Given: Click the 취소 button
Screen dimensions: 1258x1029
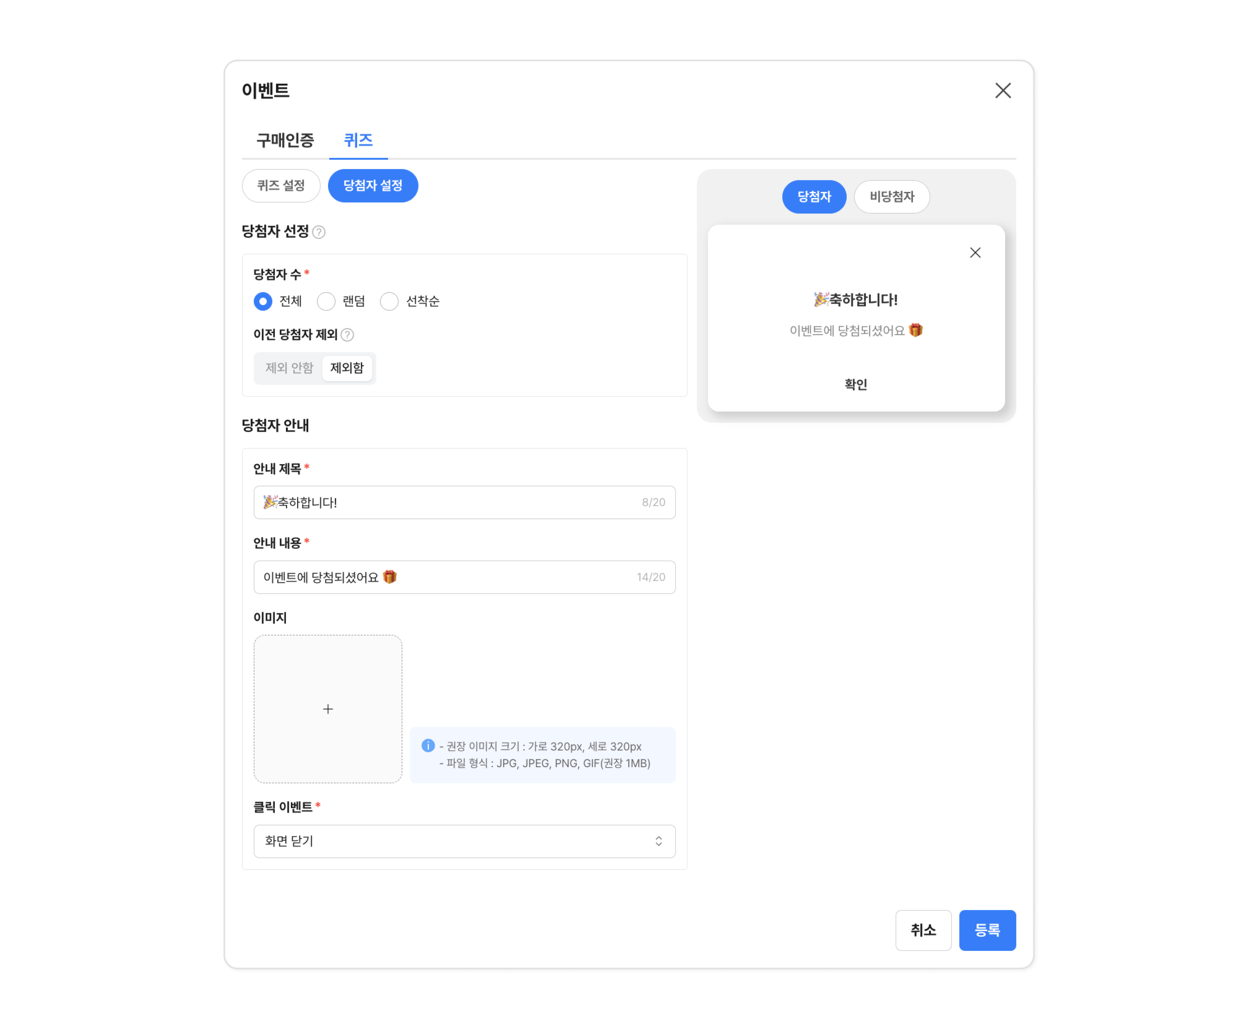Looking at the screenshot, I should pyautogui.click(x=923, y=930).
